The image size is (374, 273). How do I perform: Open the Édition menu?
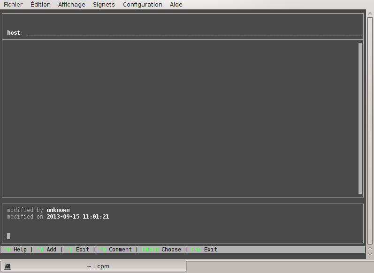tap(40, 5)
